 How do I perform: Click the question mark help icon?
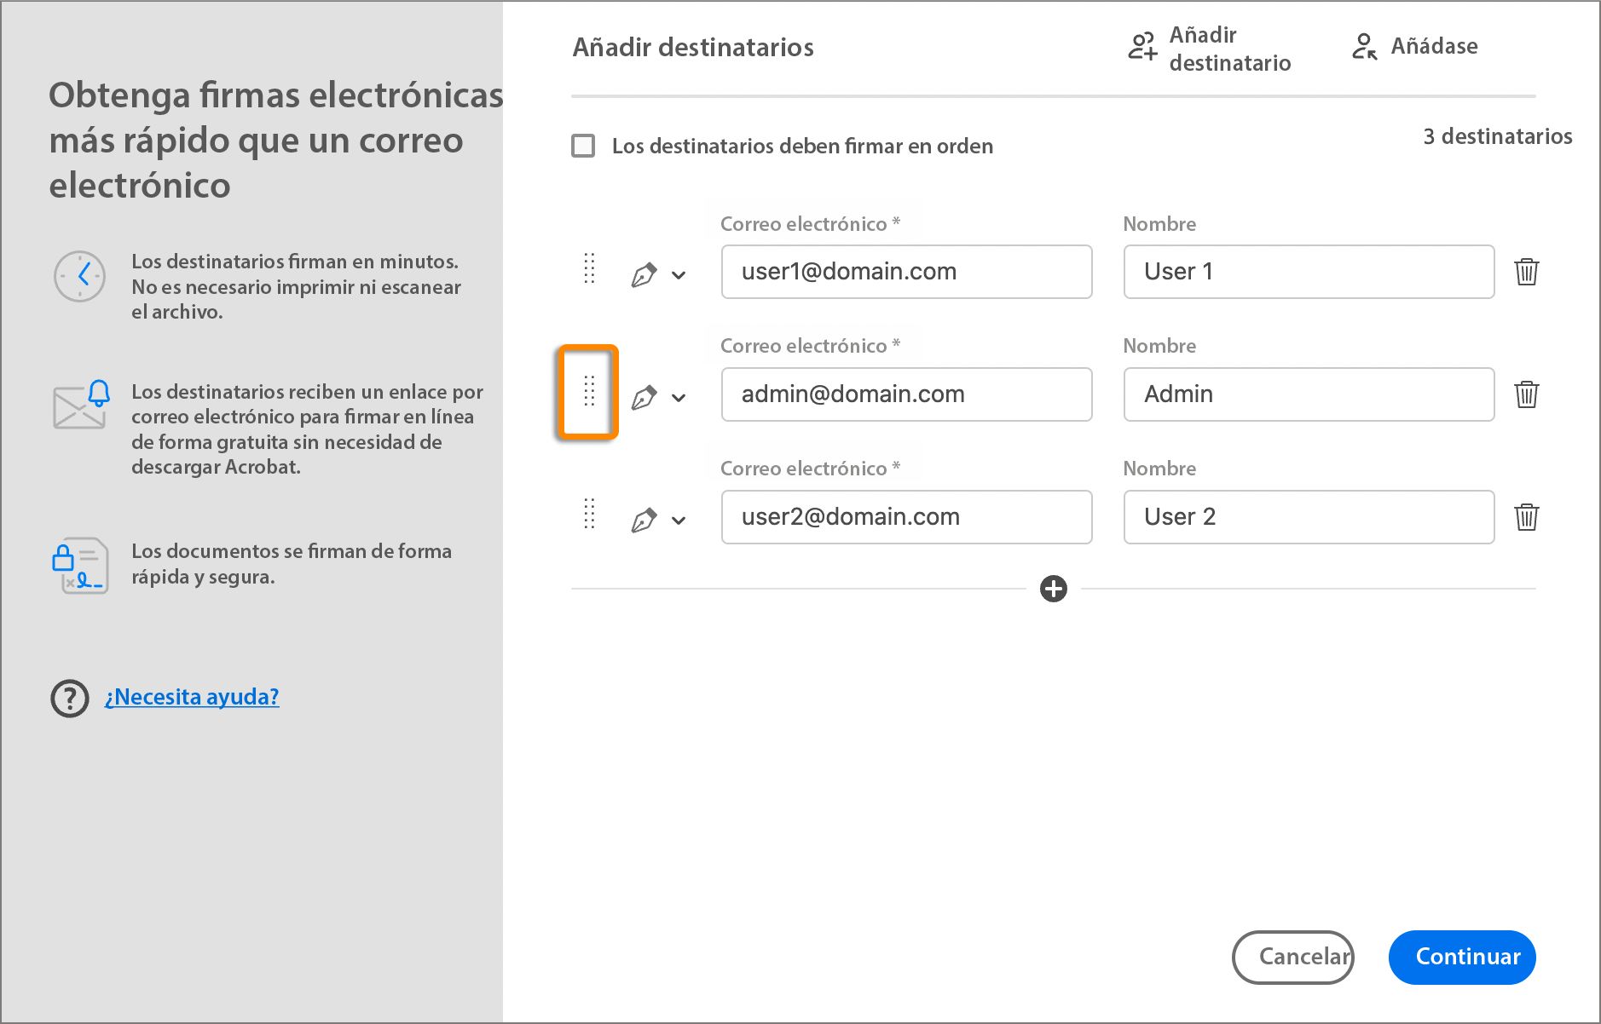click(70, 699)
